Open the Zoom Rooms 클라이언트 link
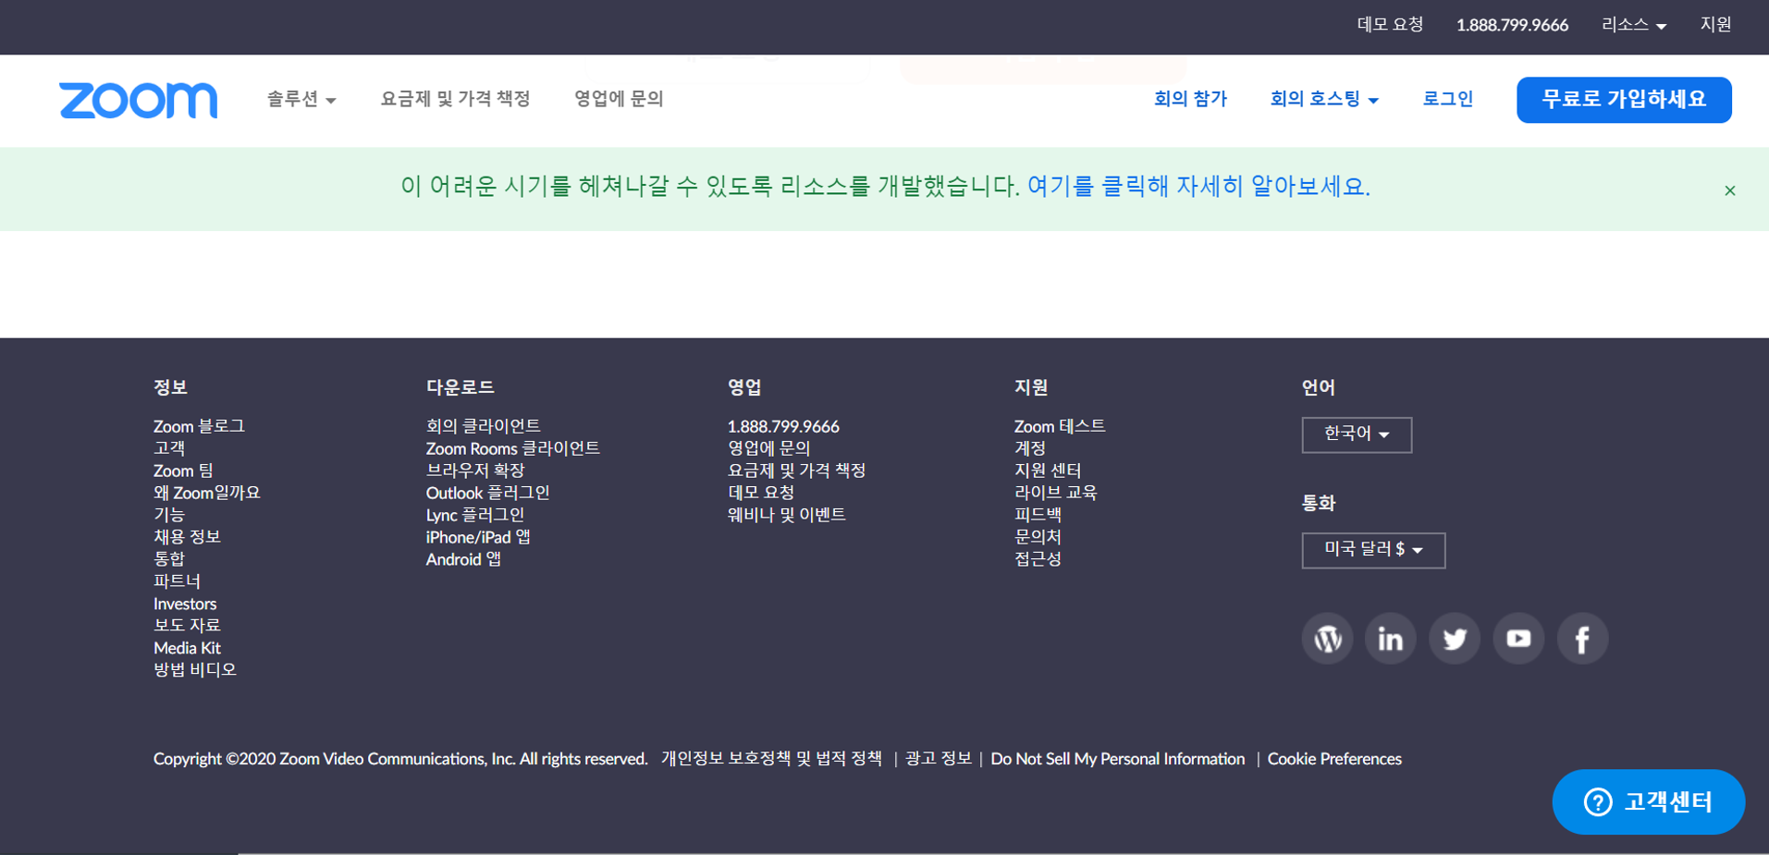Image resolution: width=1769 pixels, height=855 pixels. pyautogui.click(x=513, y=448)
